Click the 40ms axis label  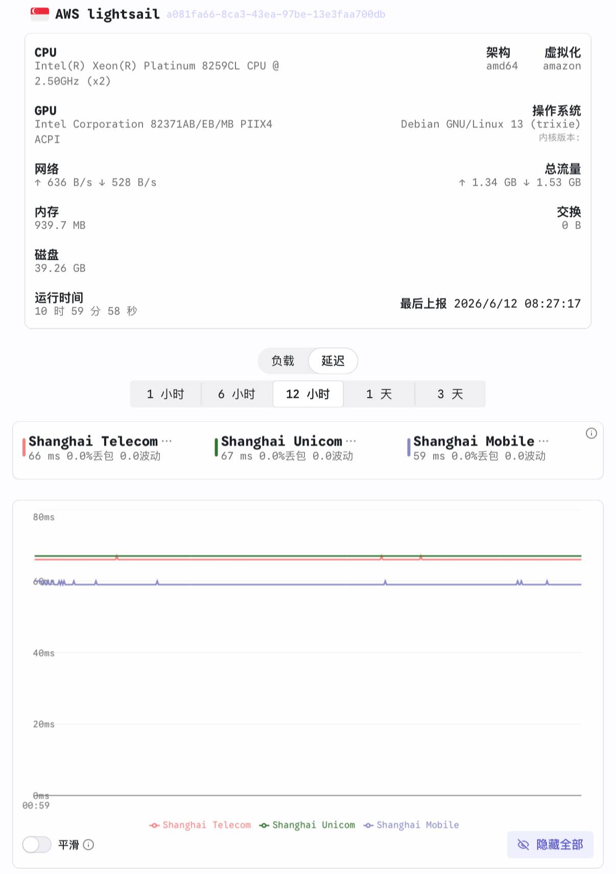coord(44,653)
